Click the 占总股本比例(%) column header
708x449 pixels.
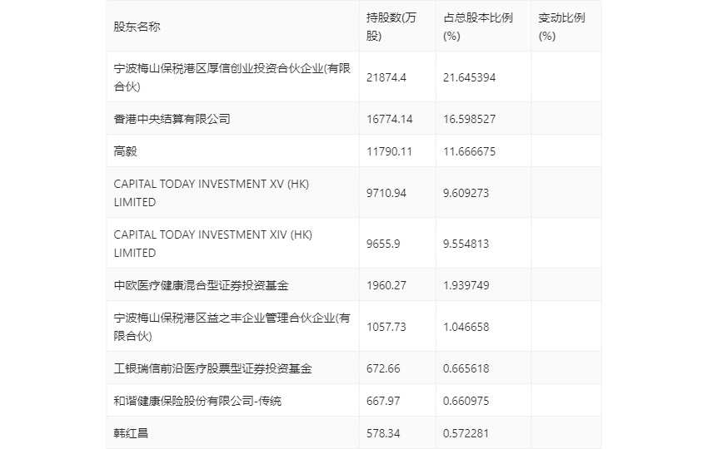pos(478,27)
